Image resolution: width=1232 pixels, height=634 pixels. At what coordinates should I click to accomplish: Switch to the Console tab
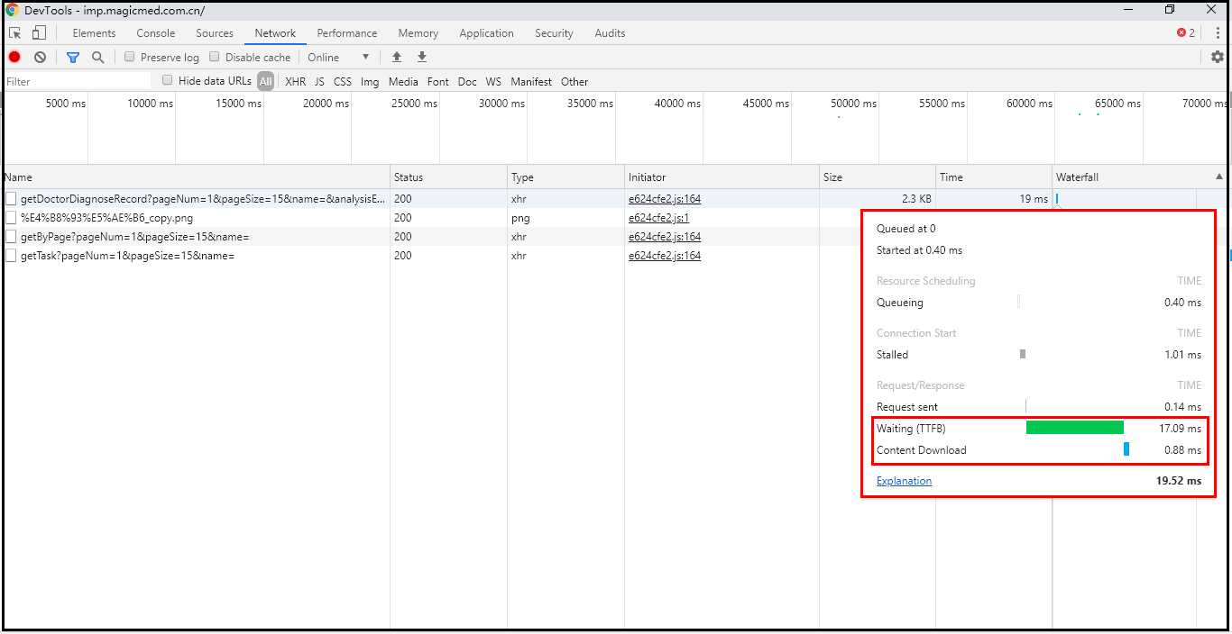pyautogui.click(x=156, y=33)
